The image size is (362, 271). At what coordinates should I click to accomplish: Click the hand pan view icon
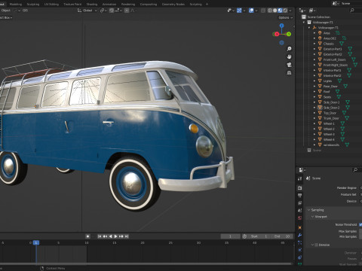point(289,56)
